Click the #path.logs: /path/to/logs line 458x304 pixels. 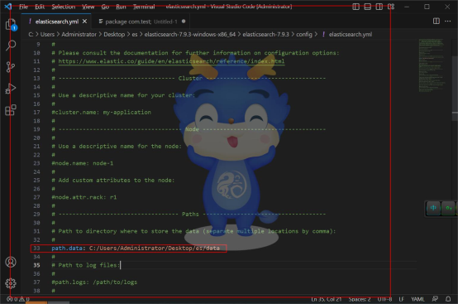(x=94, y=282)
